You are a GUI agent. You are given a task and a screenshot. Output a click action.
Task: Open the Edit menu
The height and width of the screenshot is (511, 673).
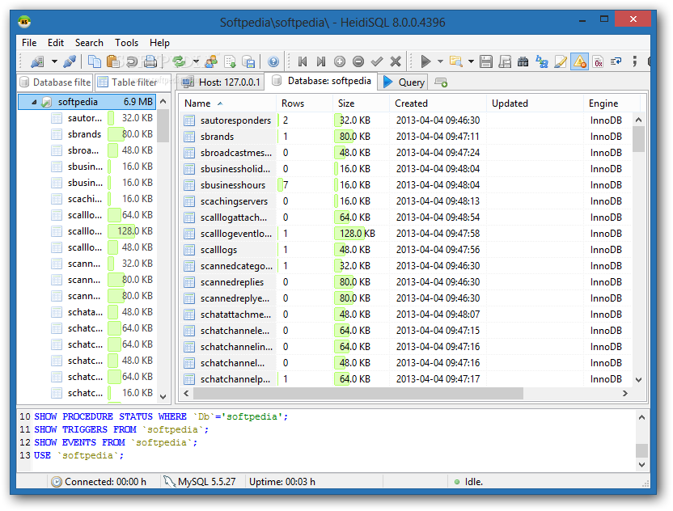[x=55, y=43]
